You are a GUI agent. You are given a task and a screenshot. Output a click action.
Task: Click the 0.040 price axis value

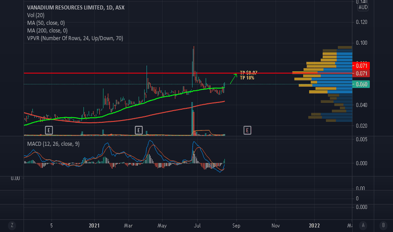[361, 105]
